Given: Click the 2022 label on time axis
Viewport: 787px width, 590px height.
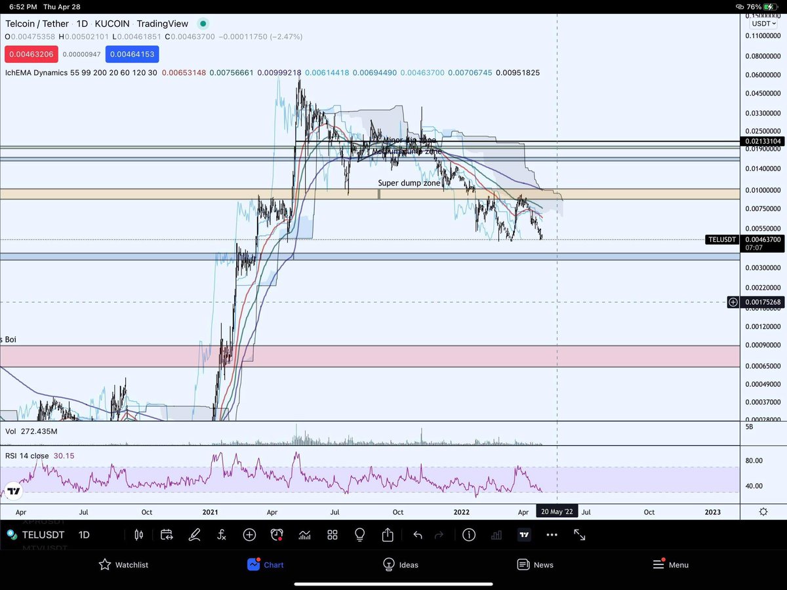Looking at the screenshot, I should point(462,512).
